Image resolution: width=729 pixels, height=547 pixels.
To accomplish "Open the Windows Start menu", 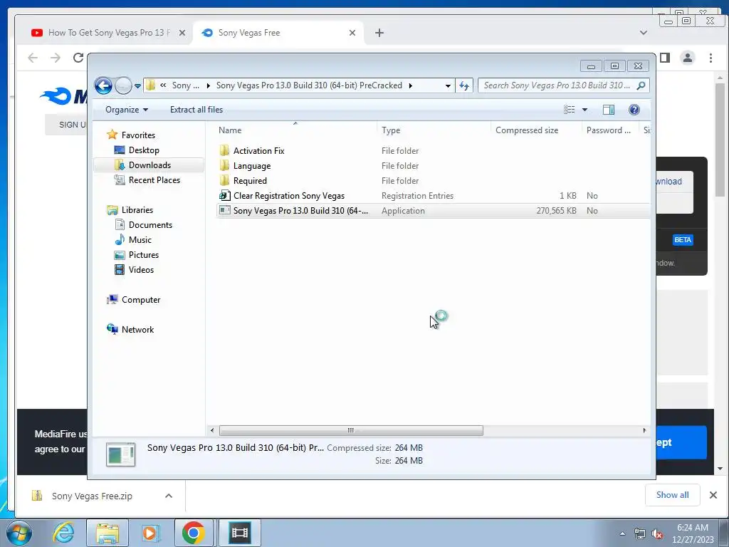I will click(19, 533).
